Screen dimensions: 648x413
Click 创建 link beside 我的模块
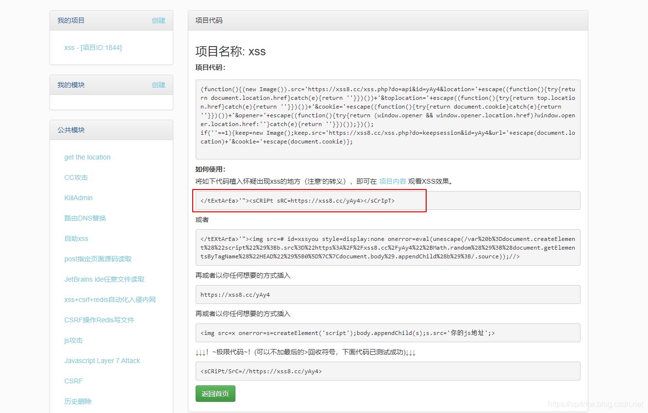click(158, 85)
